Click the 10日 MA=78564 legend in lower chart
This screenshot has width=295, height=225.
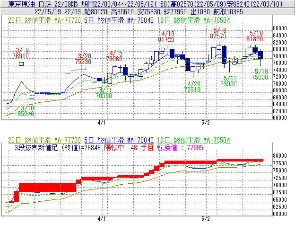coord(194,140)
